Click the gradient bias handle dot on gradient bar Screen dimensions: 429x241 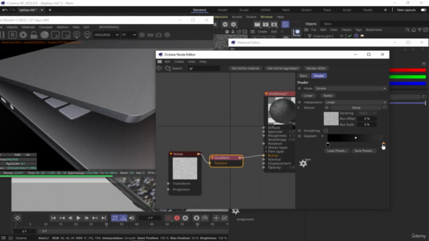356,138
